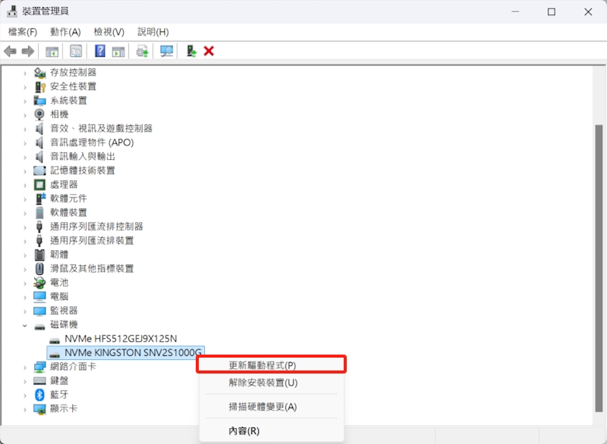Collapse the 磁碟機 category
The width and height of the screenshot is (607, 444).
point(25,325)
